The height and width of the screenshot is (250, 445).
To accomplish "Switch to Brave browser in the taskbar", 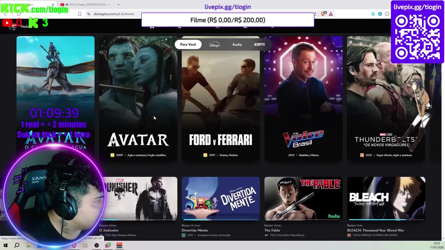I will click(74, 245).
